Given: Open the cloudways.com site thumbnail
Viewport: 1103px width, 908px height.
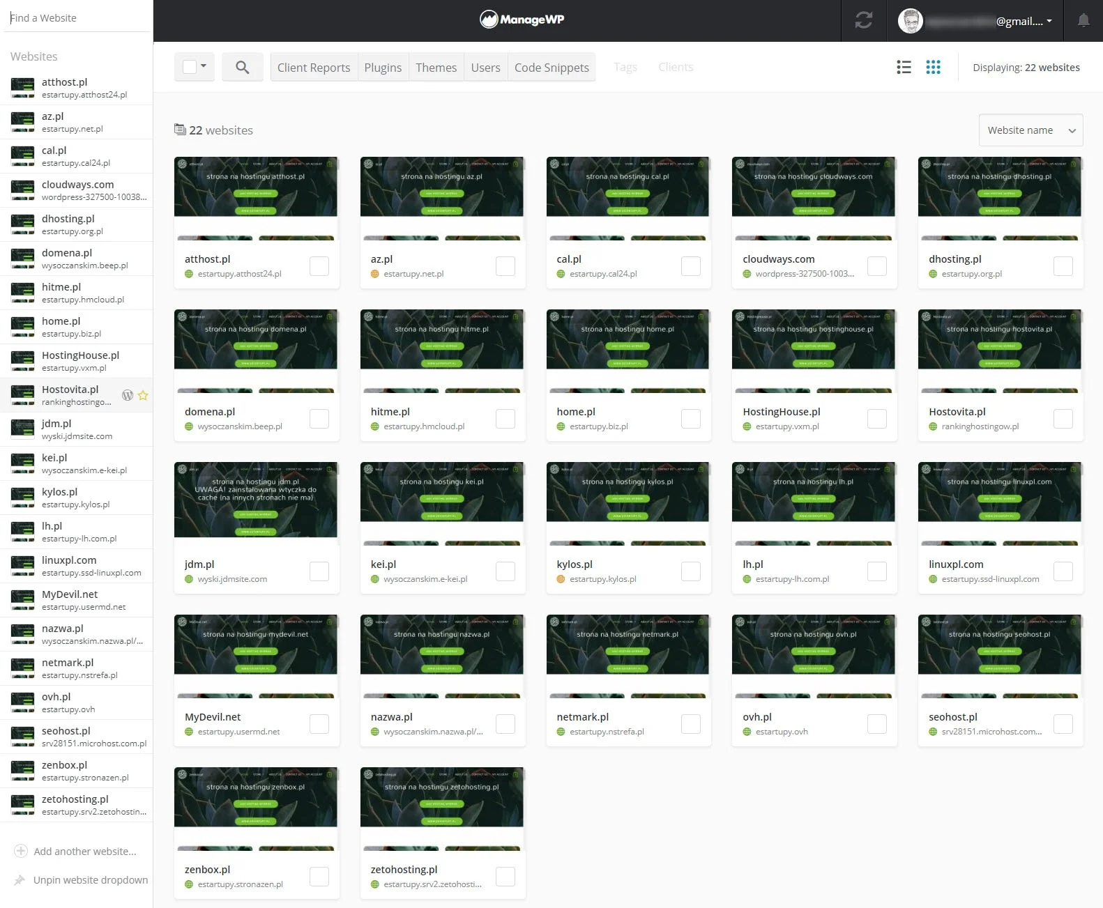Looking at the screenshot, I should point(814,199).
